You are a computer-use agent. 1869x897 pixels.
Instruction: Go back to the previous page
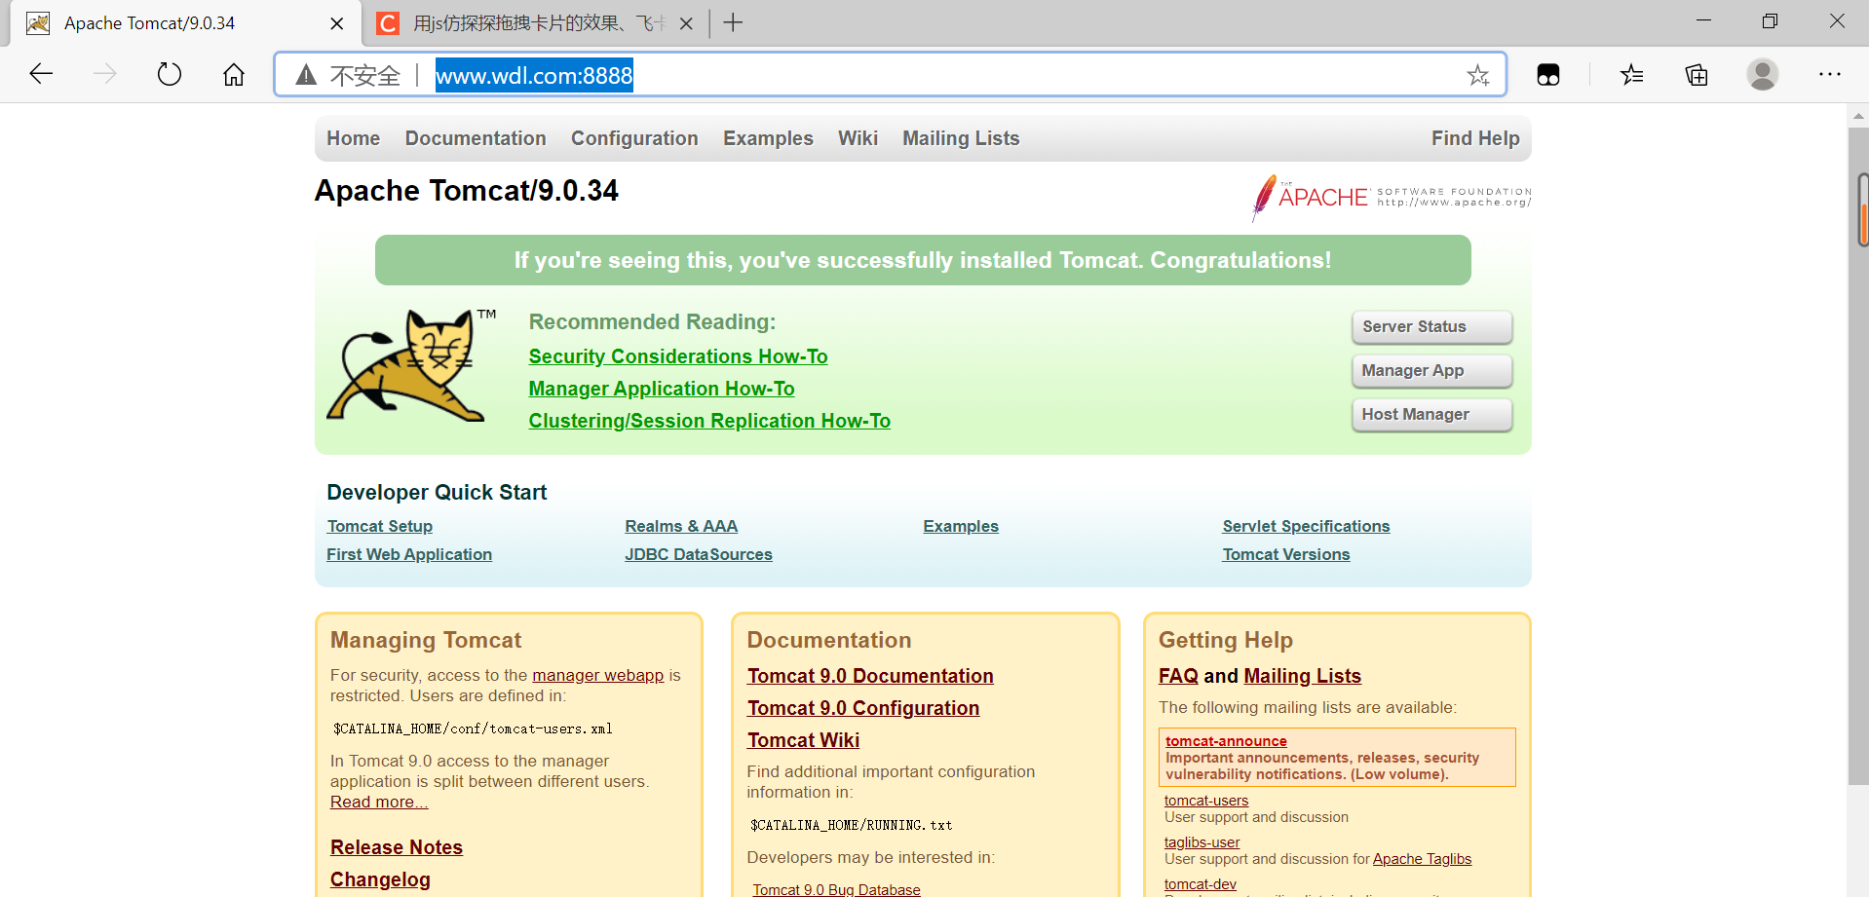41,74
